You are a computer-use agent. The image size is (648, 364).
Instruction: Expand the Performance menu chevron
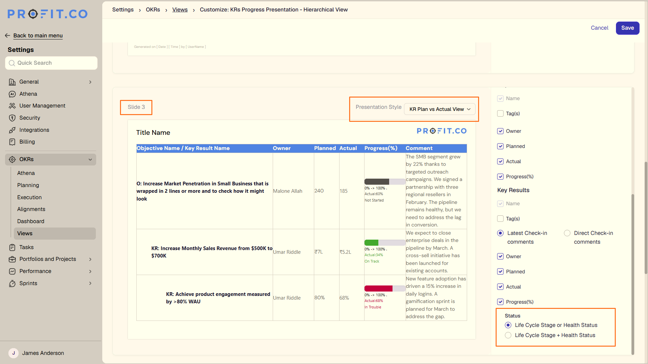(90, 271)
